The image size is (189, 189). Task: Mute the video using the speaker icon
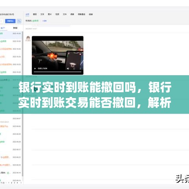point(68,69)
